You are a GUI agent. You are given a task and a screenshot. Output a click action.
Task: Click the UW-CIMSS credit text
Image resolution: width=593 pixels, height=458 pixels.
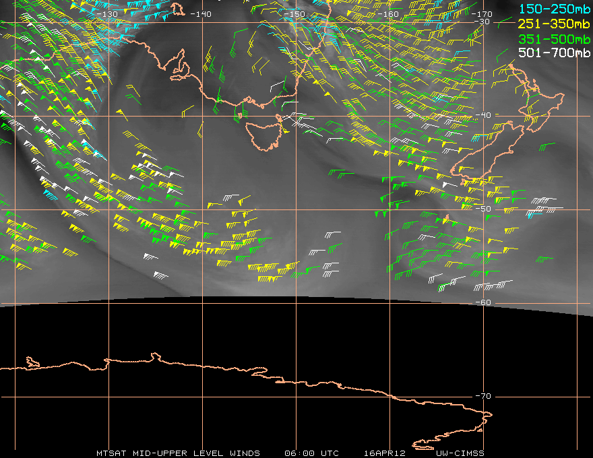(460, 453)
